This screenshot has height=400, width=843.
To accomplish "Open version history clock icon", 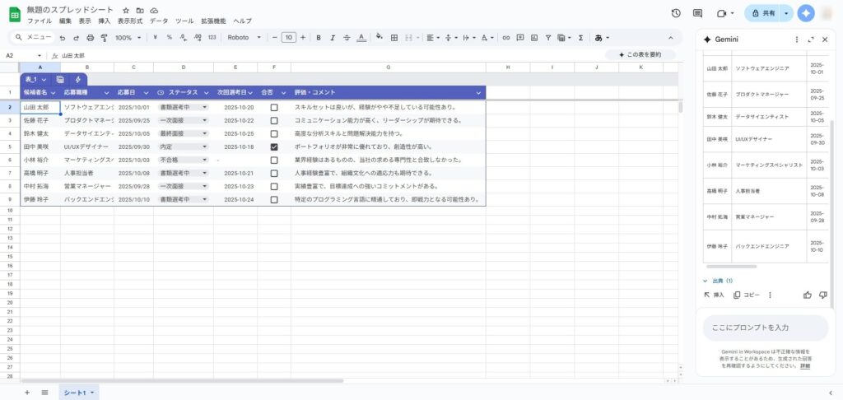I will point(676,13).
